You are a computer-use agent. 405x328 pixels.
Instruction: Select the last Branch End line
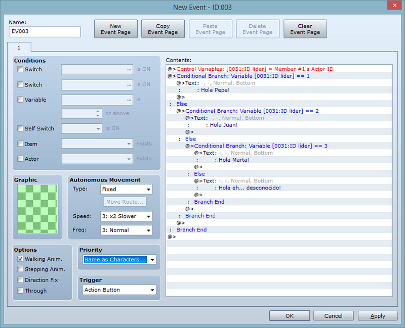click(279, 230)
